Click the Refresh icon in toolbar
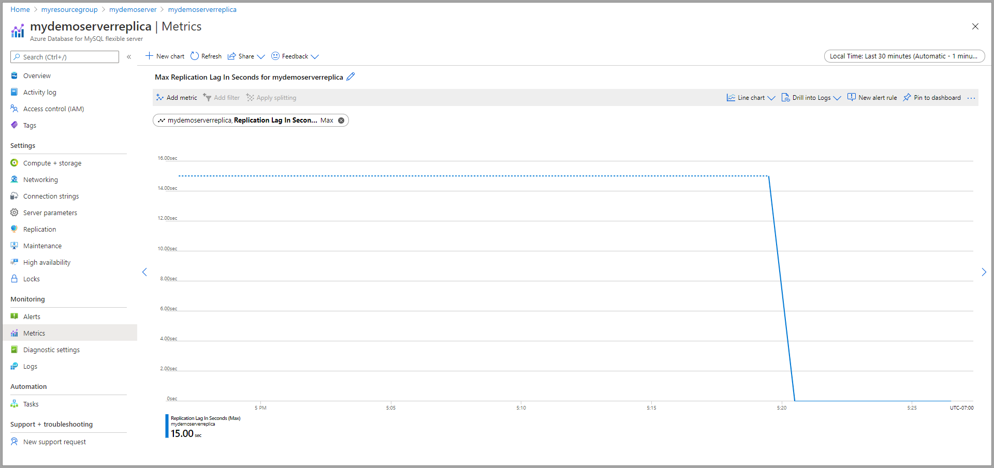This screenshot has width=994, height=468. pyautogui.click(x=195, y=56)
